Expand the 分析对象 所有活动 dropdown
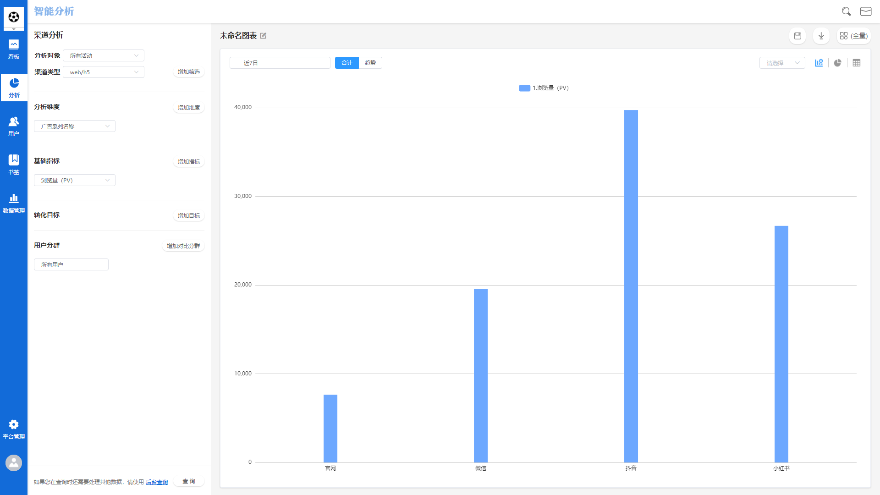The width and height of the screenshot is (880, 495). point(104,55)
